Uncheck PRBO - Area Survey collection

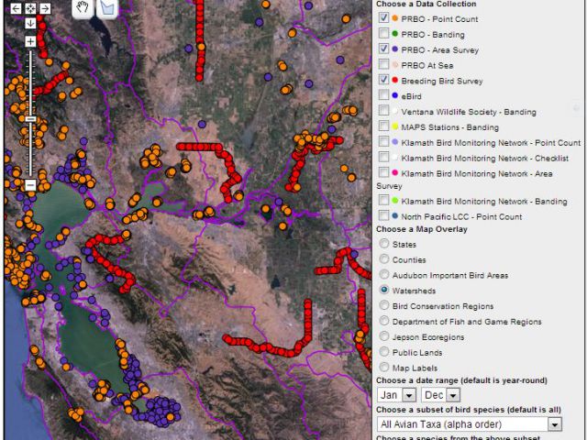[x=383, y=49]
